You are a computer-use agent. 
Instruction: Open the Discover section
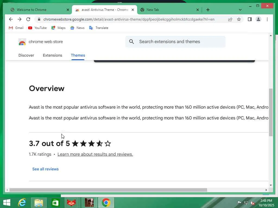point(26,55)
